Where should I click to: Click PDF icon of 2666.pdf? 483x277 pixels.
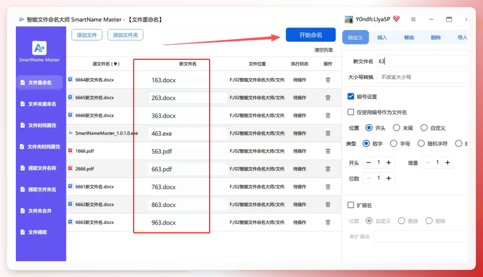click(71, 168)
